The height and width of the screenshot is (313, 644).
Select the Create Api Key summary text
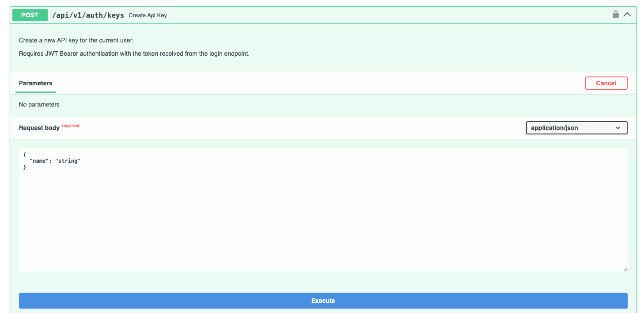pyautogui.click(x=148, y=15)
